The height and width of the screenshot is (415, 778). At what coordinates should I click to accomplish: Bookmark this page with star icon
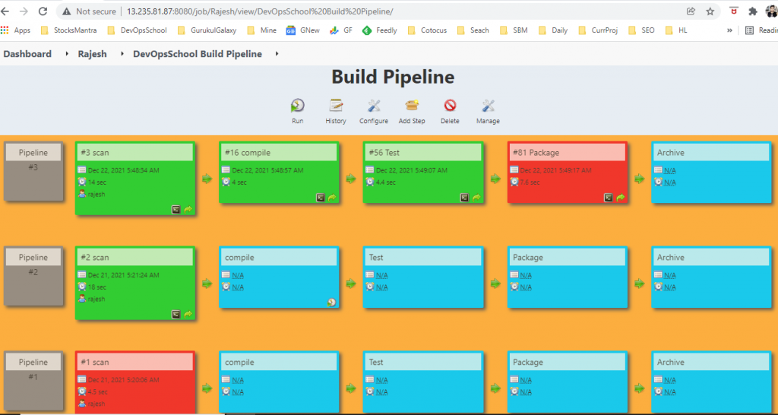[x=710, y=11]
